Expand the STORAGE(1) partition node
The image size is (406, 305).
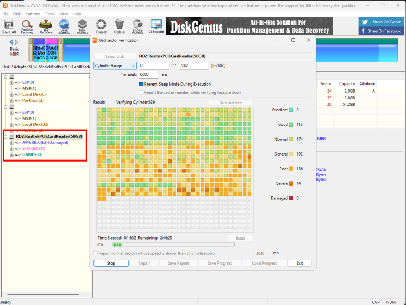tap(11, 149)
